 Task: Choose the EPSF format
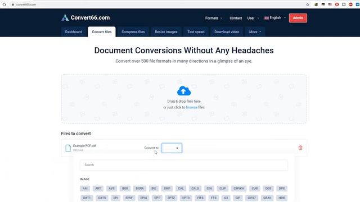pyautogui.click(x=129, y=198)
